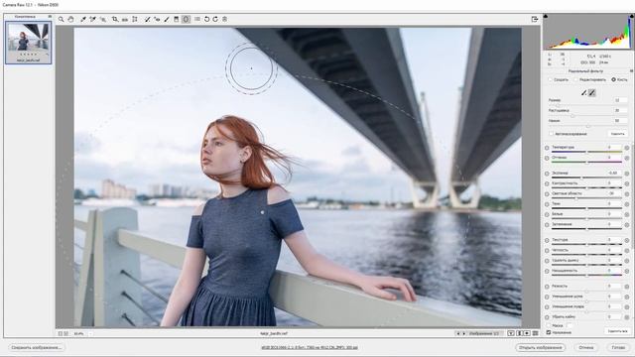Select the Graduated Filter tool

[177, 19]
